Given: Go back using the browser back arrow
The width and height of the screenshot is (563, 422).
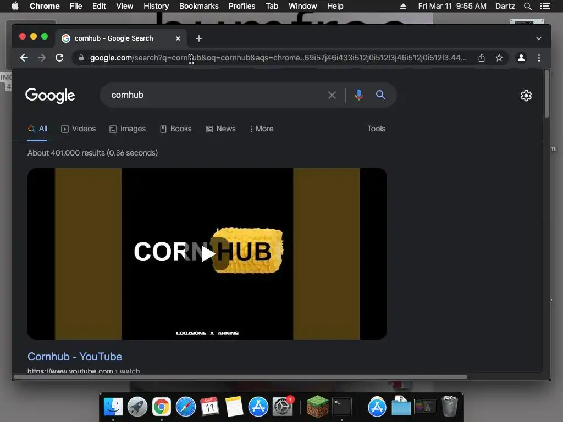Looking at the screenshot, I should coord(24,58).
